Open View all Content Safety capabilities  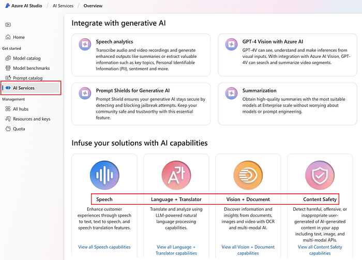pyautogui.click(x=320, y=250)
